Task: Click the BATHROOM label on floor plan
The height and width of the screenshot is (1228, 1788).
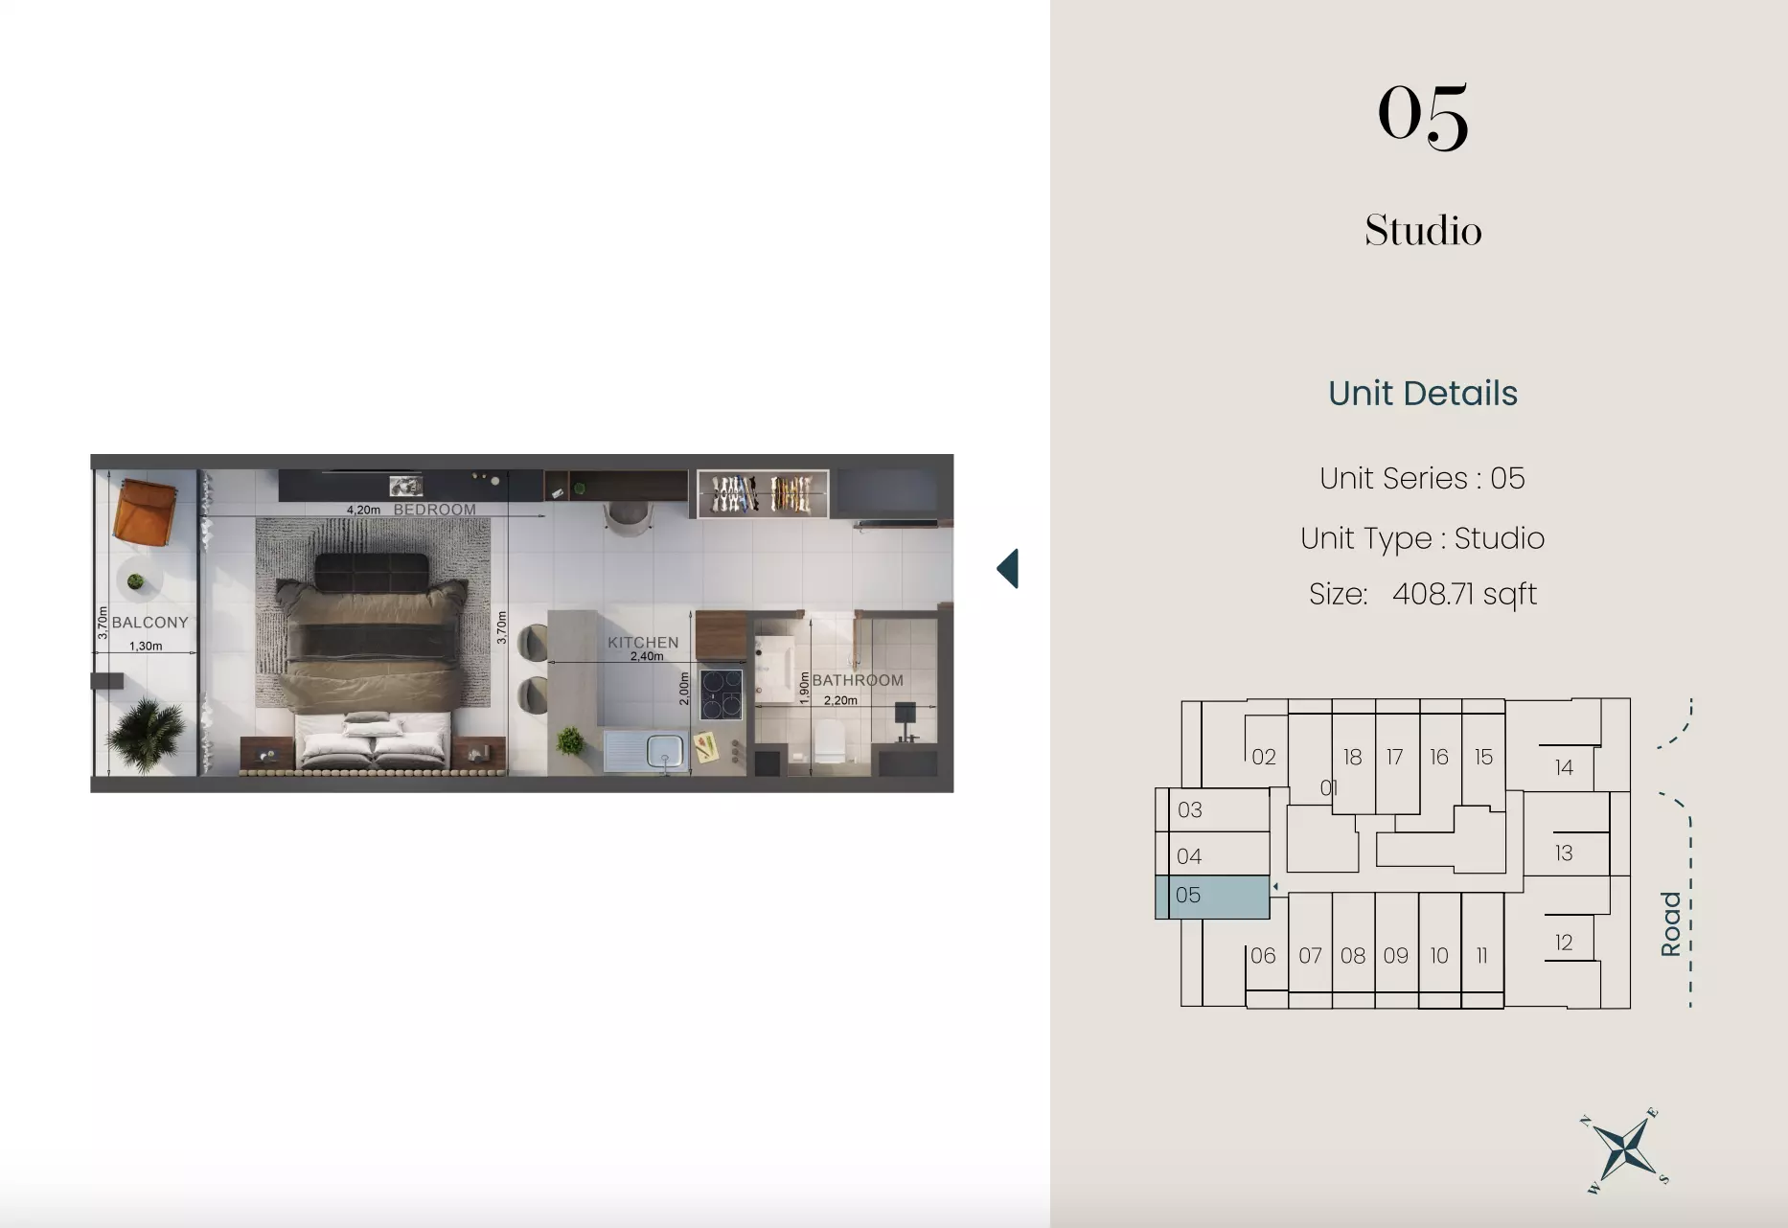Action: (858, 680)
